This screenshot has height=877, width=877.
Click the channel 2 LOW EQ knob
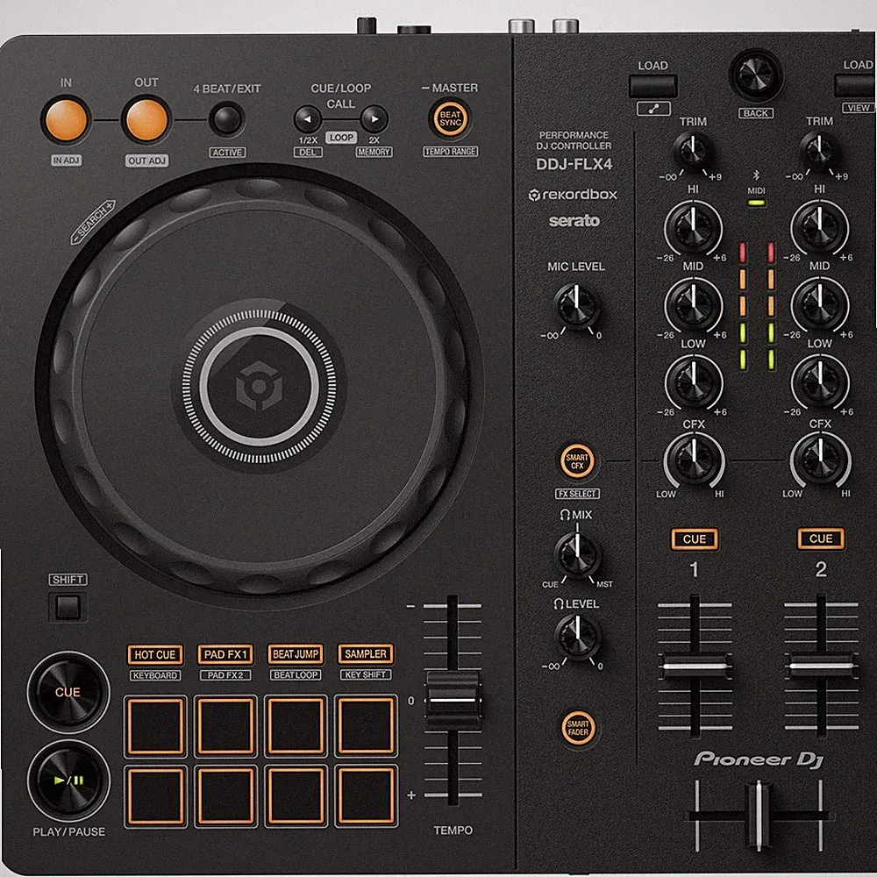tap(820, 382)
